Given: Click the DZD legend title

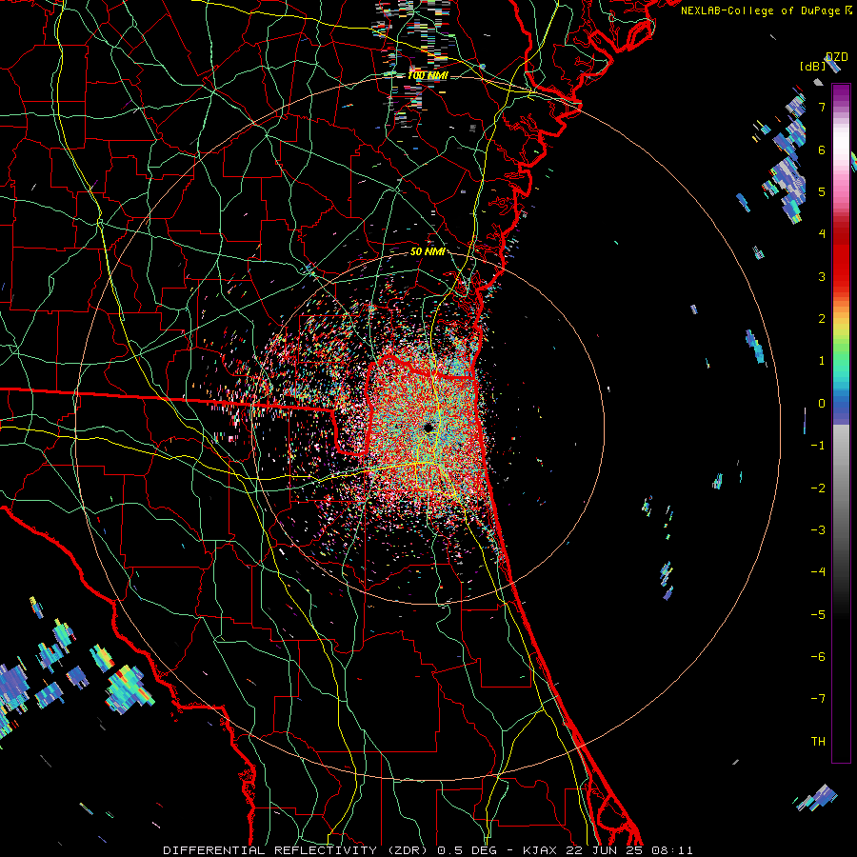Looking at the screenshot, I should click(x=836, y=57).
